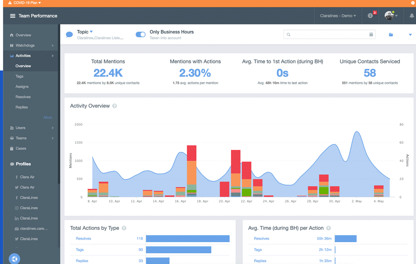Expand the Teams submenu arrow
The image size is (416, 264).
point(53,138)
